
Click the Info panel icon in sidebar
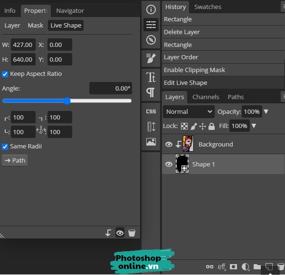coord(151,9)
